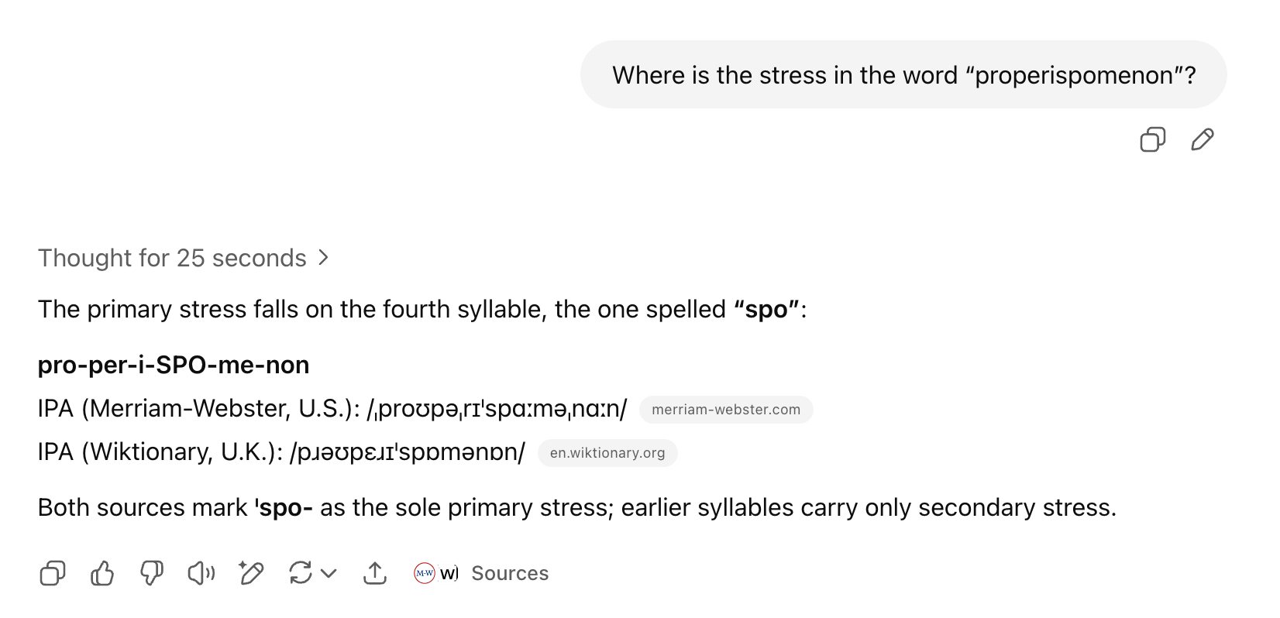Click the Merriam-Webster source favicon

point(425,573)
